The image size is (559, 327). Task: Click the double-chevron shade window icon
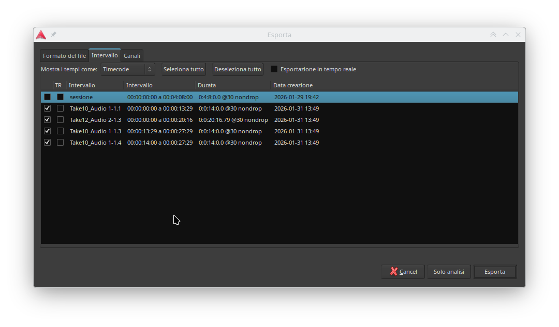(493, 35)
